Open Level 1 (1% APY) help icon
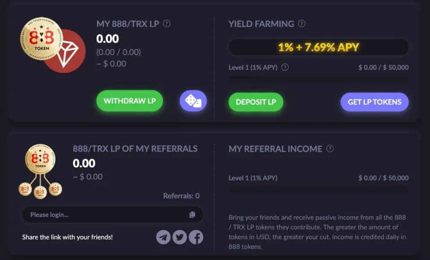This screenshot has width=430, height=260. [x=285, y=67]
